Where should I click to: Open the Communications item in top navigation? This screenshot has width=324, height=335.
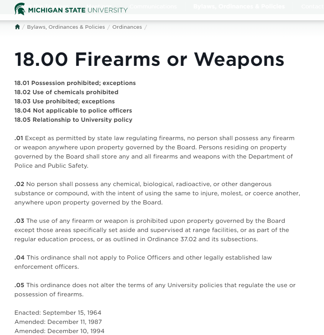[153, 7]
